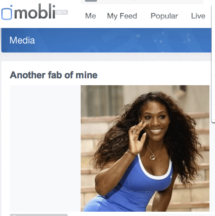Click the search bar at the top
The image size is (215, 216).
142,2
